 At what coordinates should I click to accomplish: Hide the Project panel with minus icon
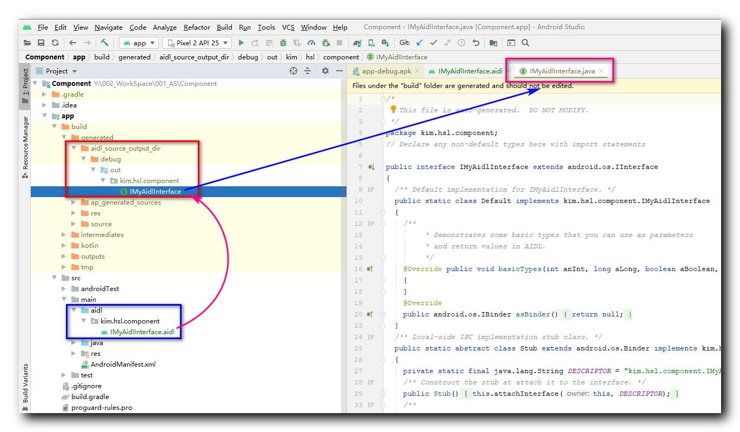[x=339, y=71]
